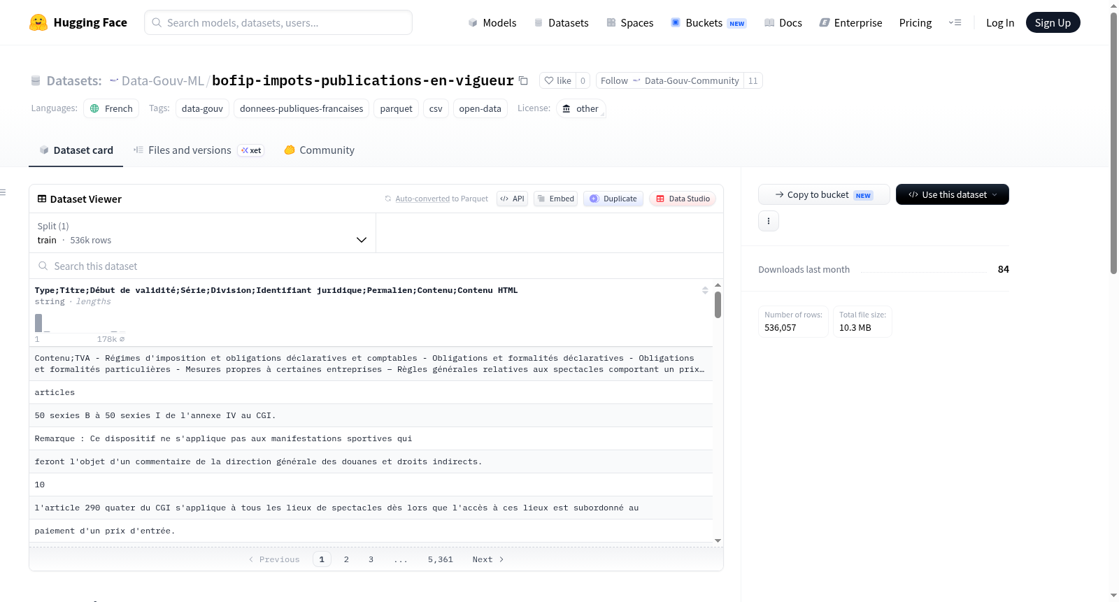
Task: Open Data Studio
Action: tap(683, 199)
